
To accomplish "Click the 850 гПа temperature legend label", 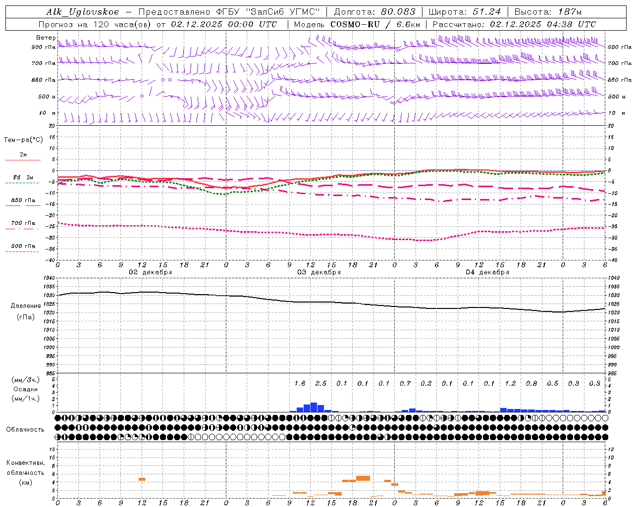I will coord(23,201).
